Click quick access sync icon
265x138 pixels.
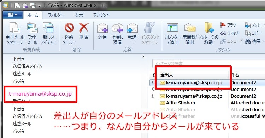click(33, 6)
